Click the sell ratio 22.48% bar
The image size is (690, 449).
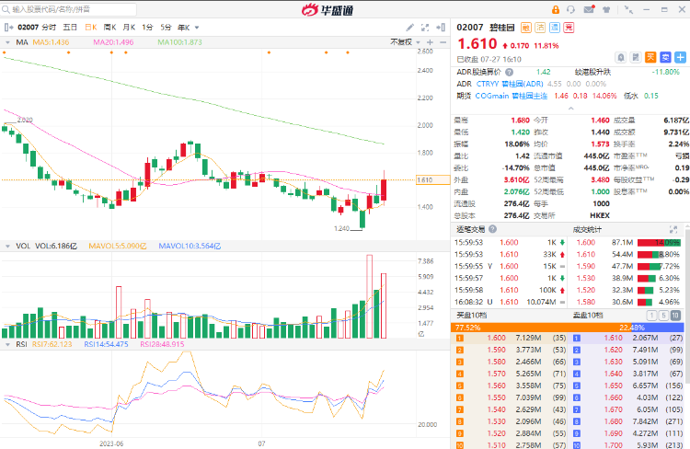pos(658,328)
